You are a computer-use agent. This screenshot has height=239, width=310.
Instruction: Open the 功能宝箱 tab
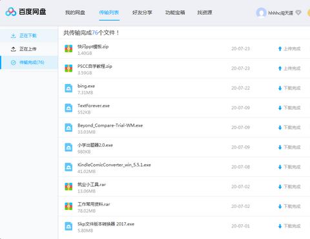point(175,13)
